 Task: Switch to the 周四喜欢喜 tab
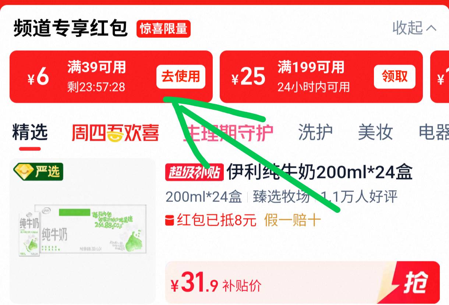115,132
